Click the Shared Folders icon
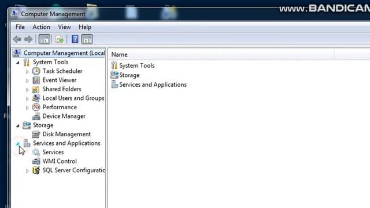The width and height of the screenshot is (370, 208). click(x=36, y=90)
